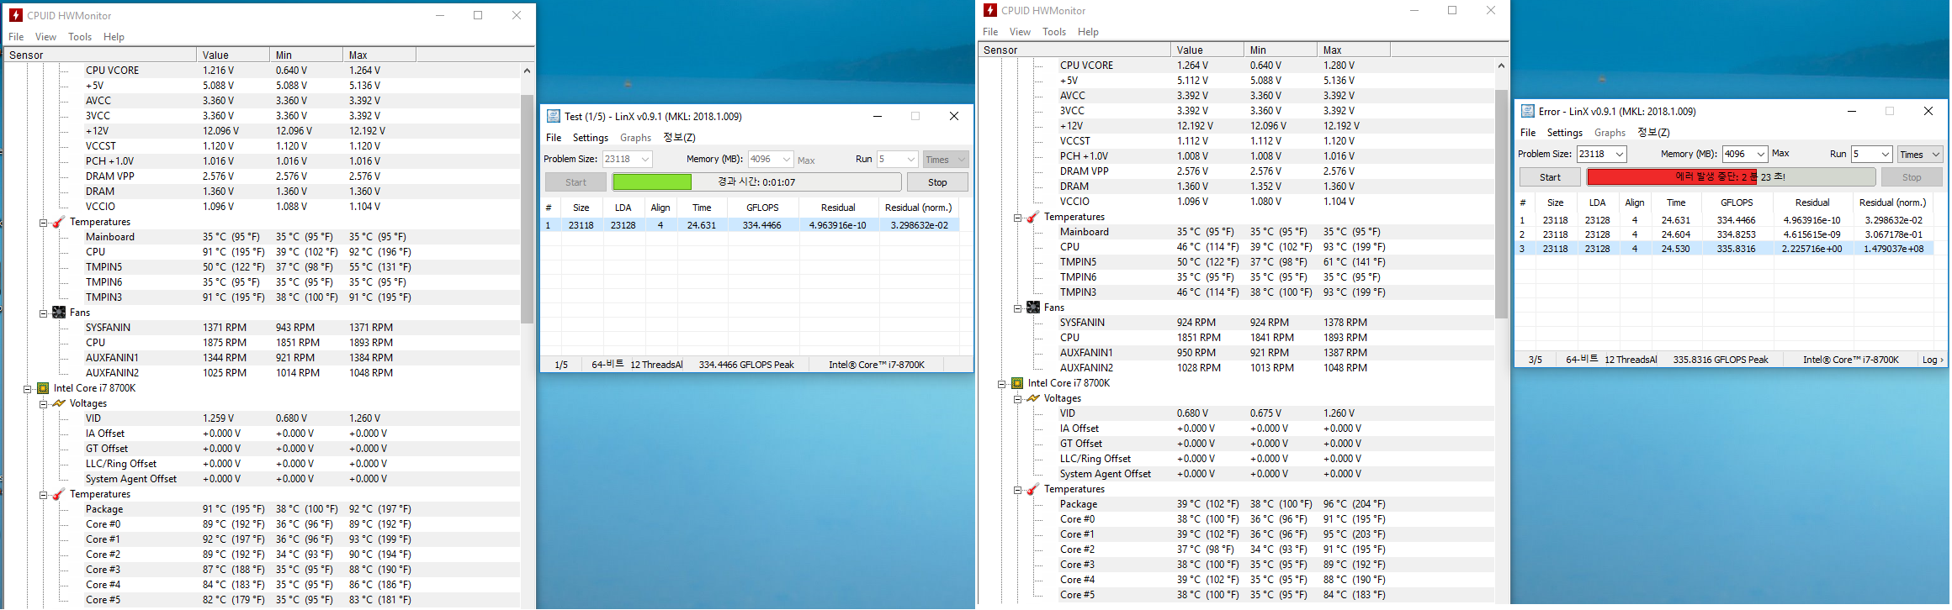Open Settings menu in the Test LinX window
This screenshot has width=1952, height=610.
(591, 138)
